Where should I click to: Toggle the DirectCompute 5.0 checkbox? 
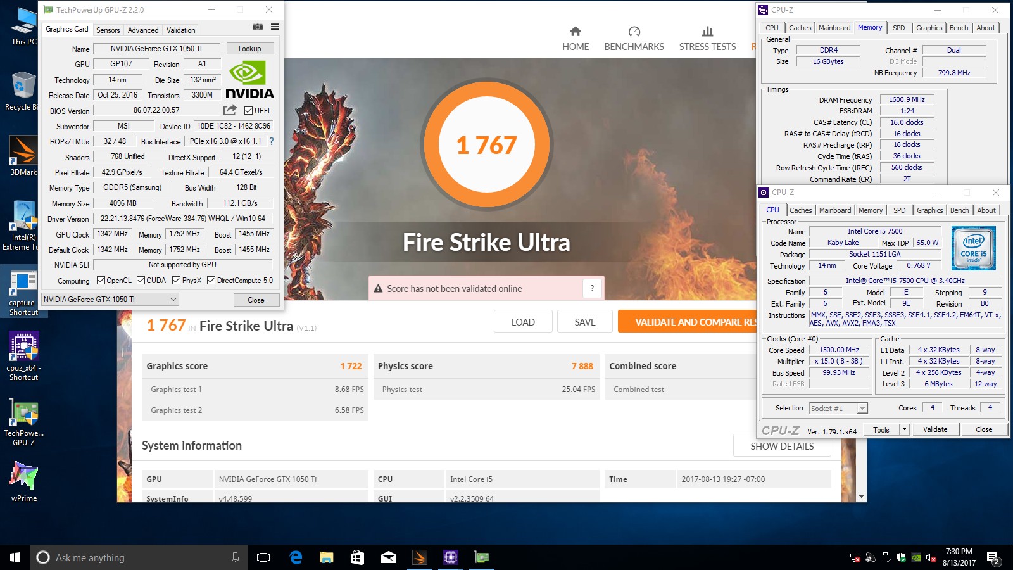point(211,281)
